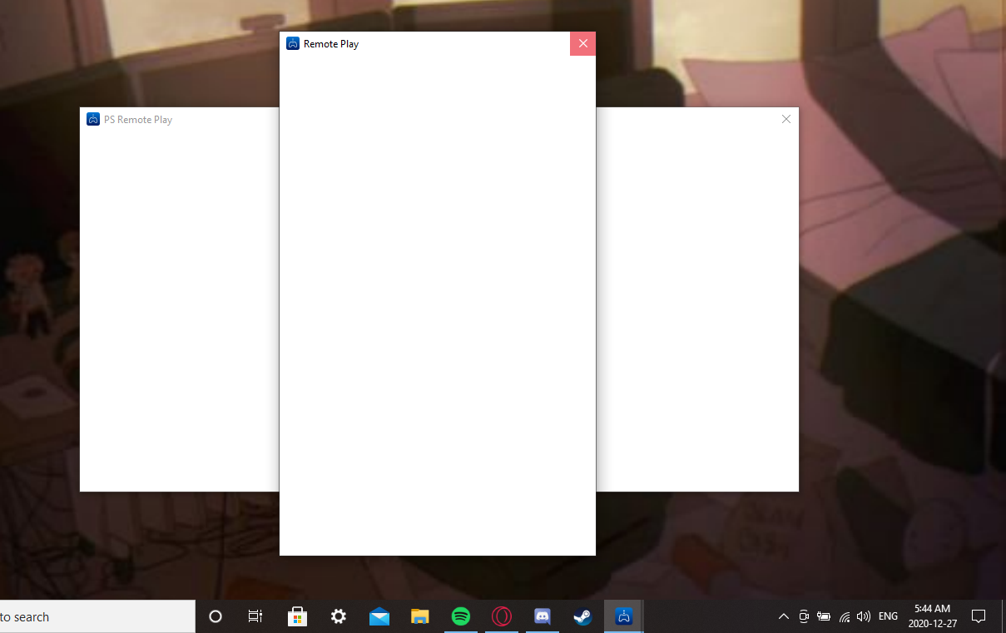Click the Cortana circle button
This screenshot has width=1006, height=633.
pos(216,616)
